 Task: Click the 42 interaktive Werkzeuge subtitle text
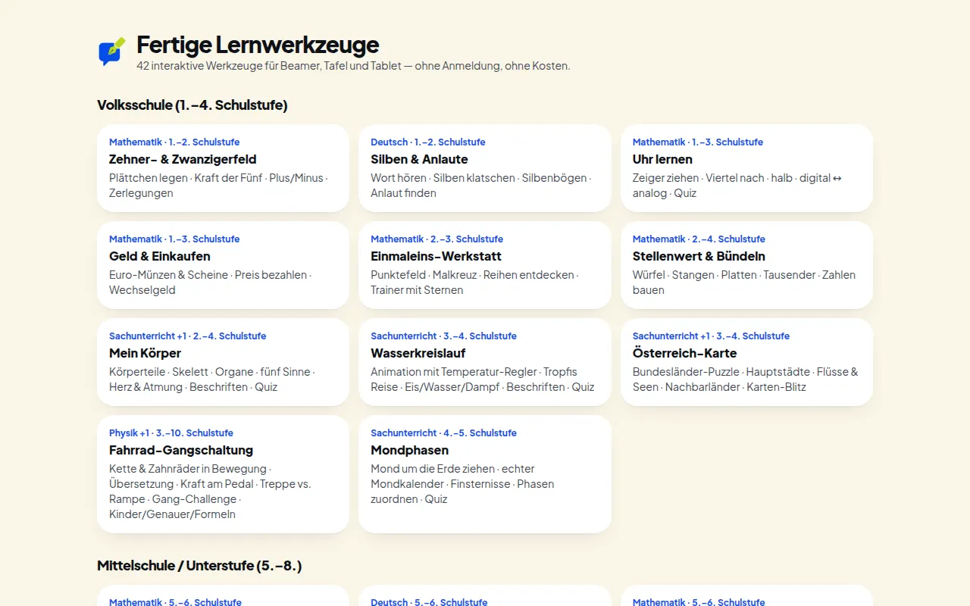[x=353, y=66]
